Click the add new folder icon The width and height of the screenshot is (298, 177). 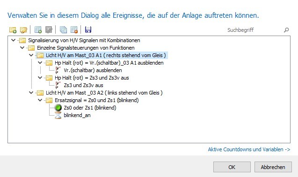coord(13,30)
